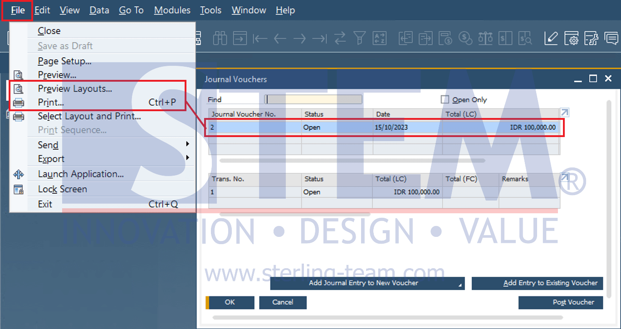Open the form settings gear icon
621x329 pixels.
(571, 39)
